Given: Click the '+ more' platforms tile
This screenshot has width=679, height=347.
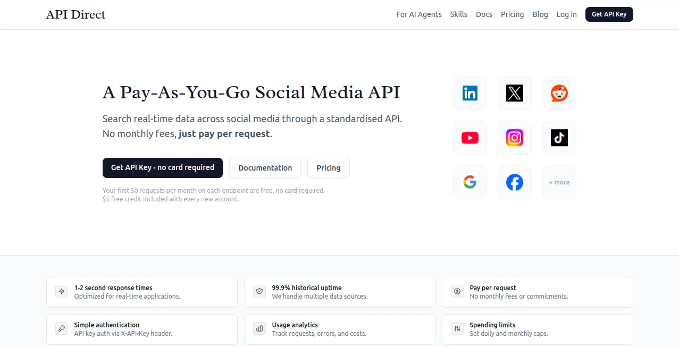Looking at the screenshot, I should click(x=559, y=182).
